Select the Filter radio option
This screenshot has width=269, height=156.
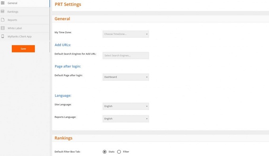coord(119,152)
